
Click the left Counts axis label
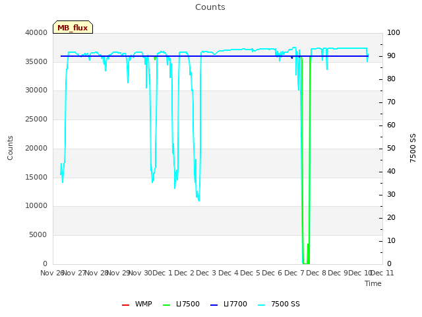(10, 148)
